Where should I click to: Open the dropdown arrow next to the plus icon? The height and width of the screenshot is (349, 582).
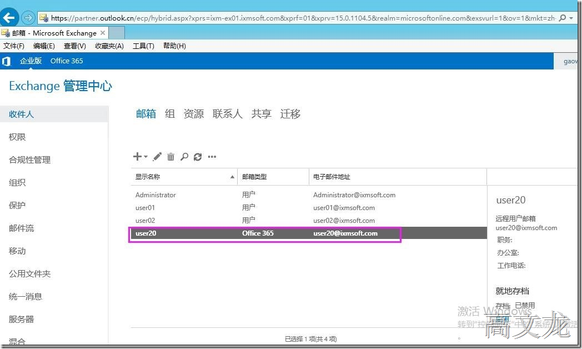(x=145, y=156)
